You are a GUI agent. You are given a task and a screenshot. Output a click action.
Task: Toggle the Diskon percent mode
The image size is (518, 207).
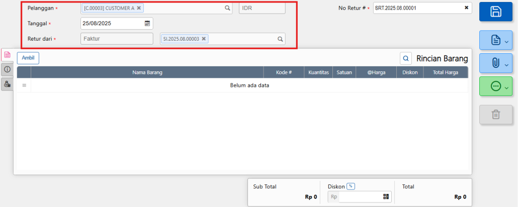(351, 186)
